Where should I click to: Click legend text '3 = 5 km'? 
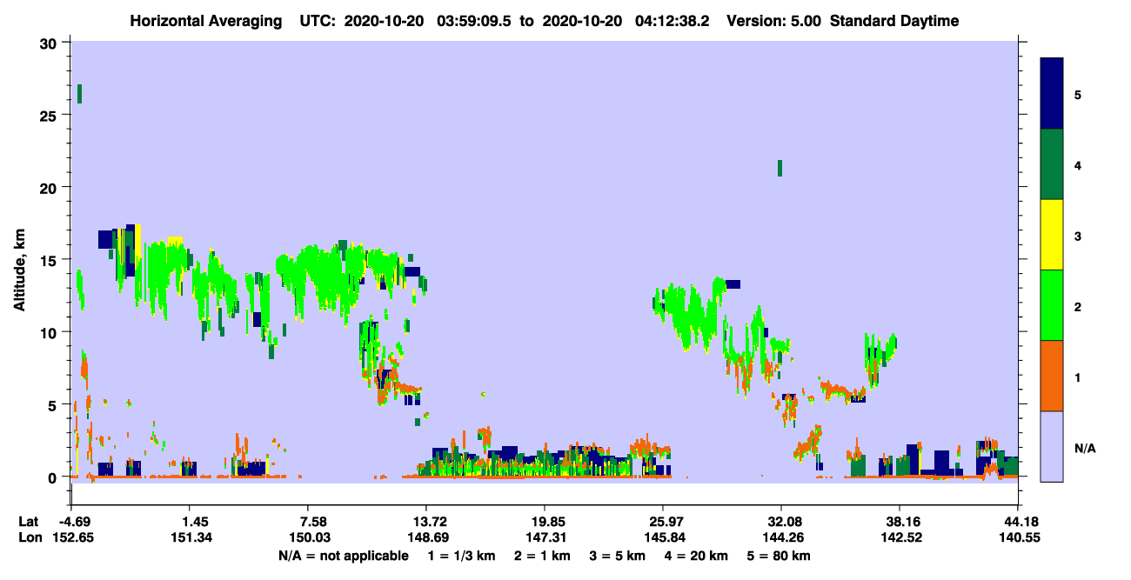pos(617,556)
